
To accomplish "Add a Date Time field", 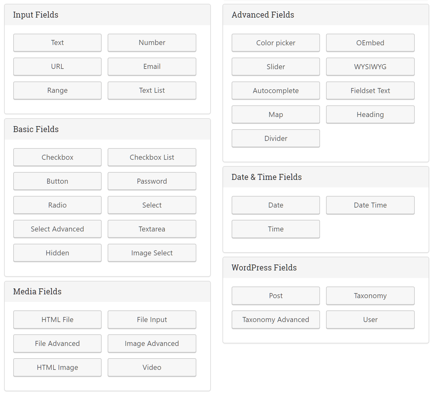I will tap(370, 205).
